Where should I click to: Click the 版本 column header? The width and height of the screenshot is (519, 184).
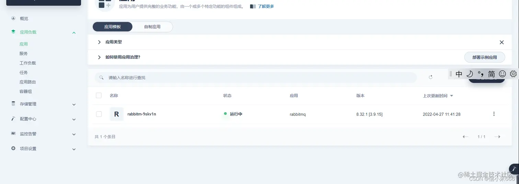point(360,96)
